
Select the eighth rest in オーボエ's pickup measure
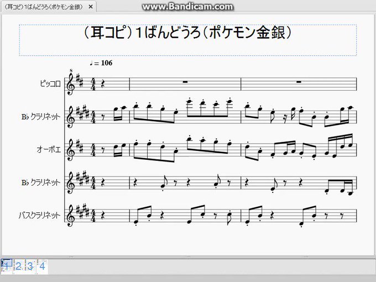coord(103,150)
